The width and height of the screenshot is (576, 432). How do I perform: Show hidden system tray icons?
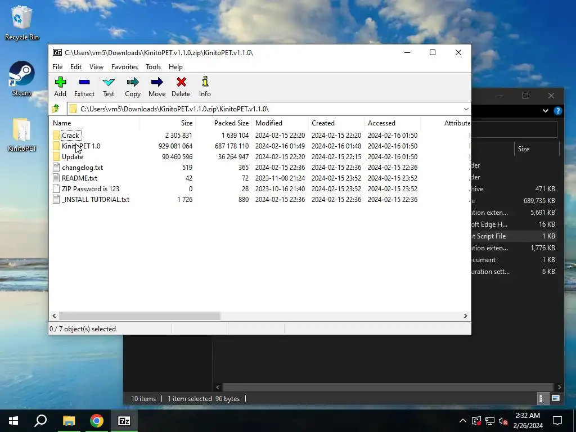pos(463,421)
